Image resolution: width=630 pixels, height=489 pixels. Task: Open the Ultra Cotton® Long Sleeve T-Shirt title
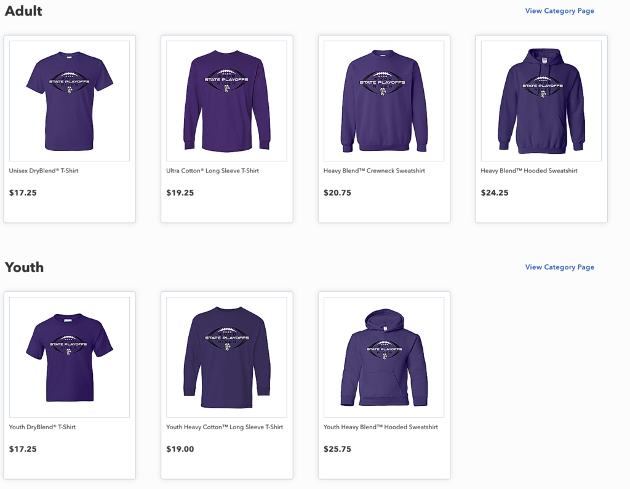pyautogui.click(x=212, y=171)
